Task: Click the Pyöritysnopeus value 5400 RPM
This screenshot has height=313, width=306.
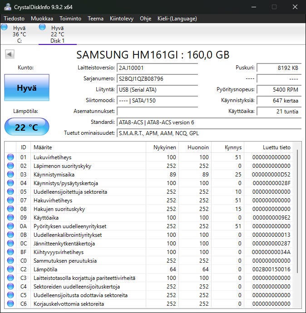Action: [x=279, y=90]
